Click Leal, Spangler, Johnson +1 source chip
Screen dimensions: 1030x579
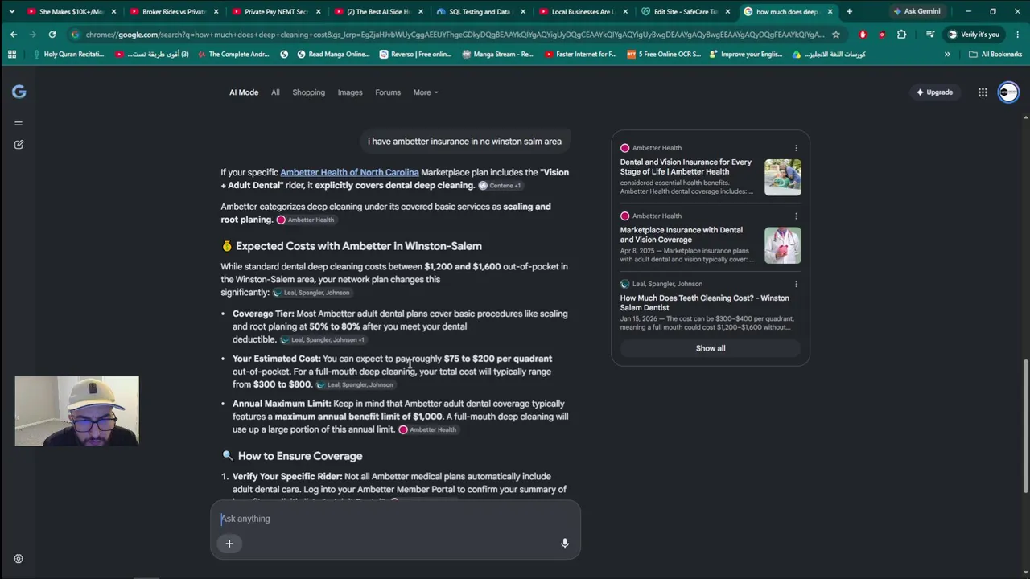(323, 340)
